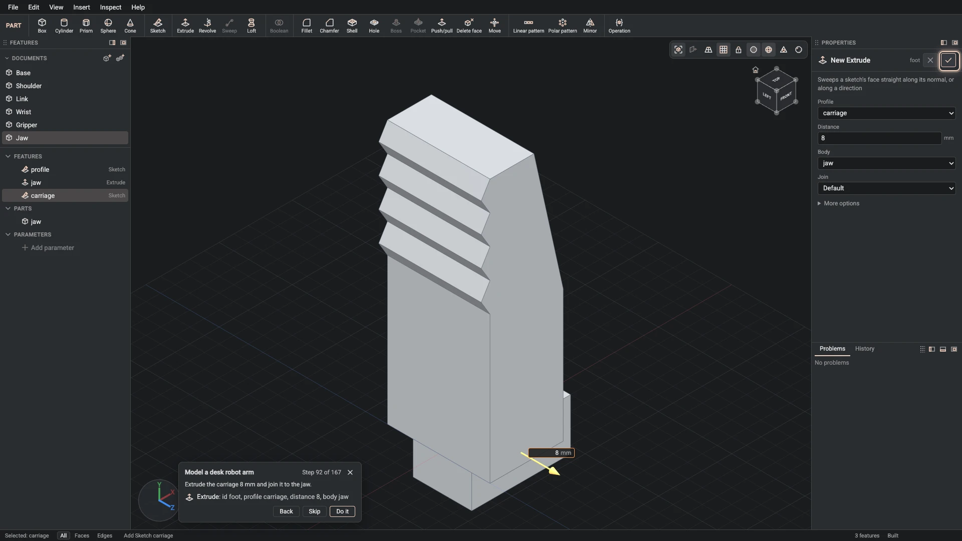Select the Delete face tool

[469, 26]
